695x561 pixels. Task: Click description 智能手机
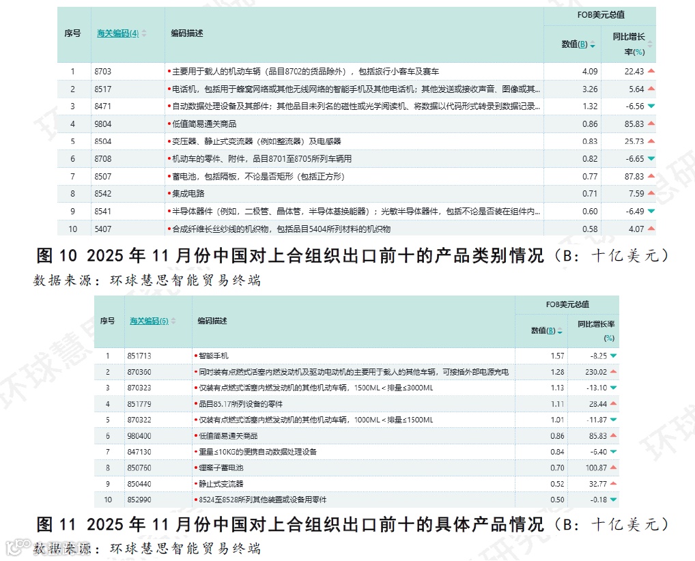pyautogui.click(x=213, y=356)
